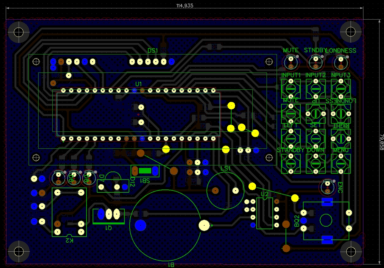Select the LED footprint under STNDBY label

click(x=316, y=63)
